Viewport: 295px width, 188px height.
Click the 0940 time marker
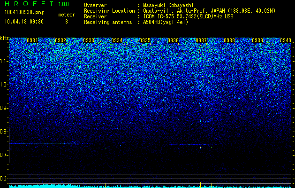pyautogui.click(x=286, y=40)
